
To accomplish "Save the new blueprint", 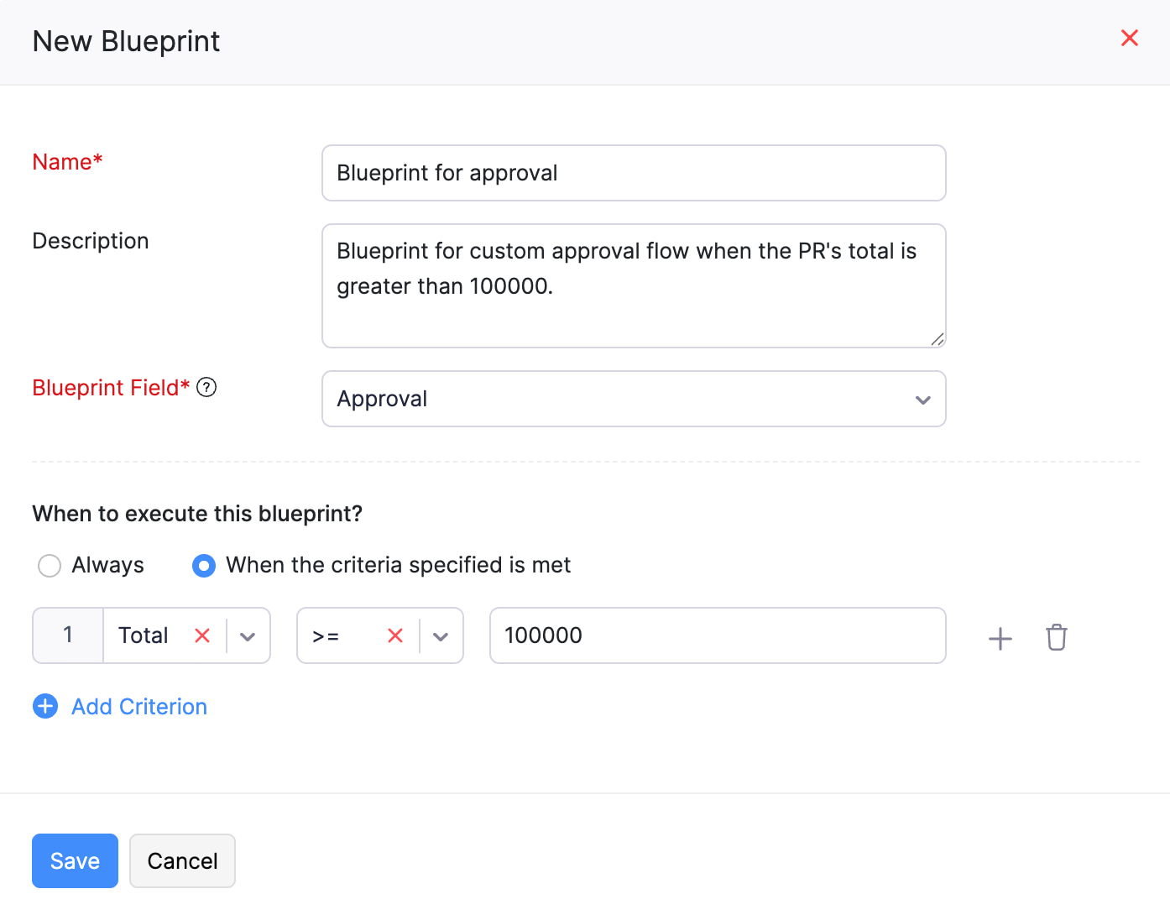I will [x=75, y=860].
